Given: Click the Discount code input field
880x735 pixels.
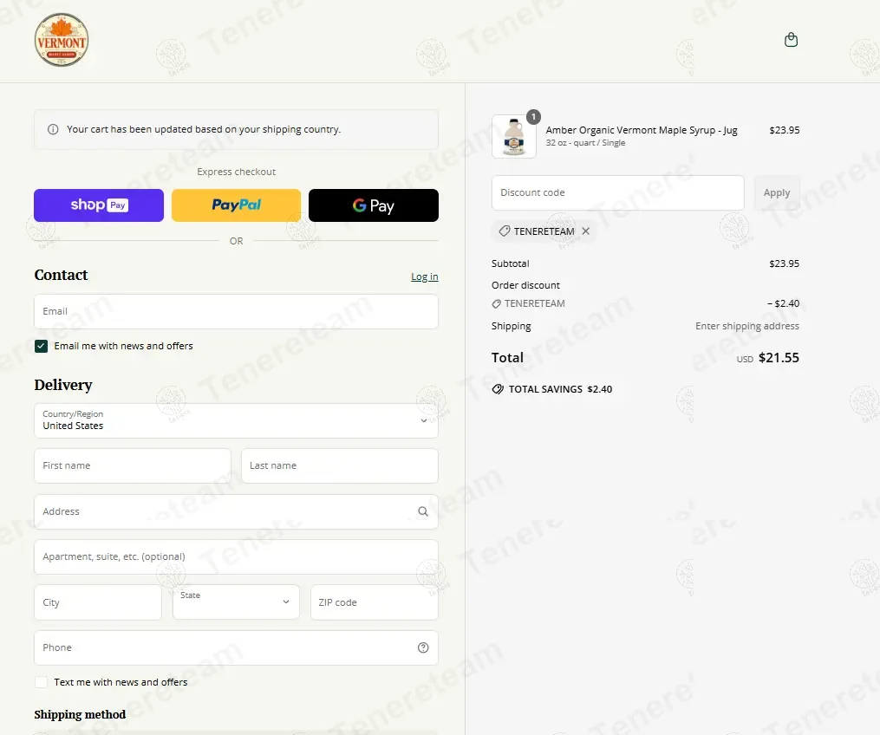Looking at the screenshot, I should click(618, 193).
